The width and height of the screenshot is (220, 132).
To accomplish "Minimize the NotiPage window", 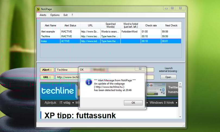I will 166,8.
